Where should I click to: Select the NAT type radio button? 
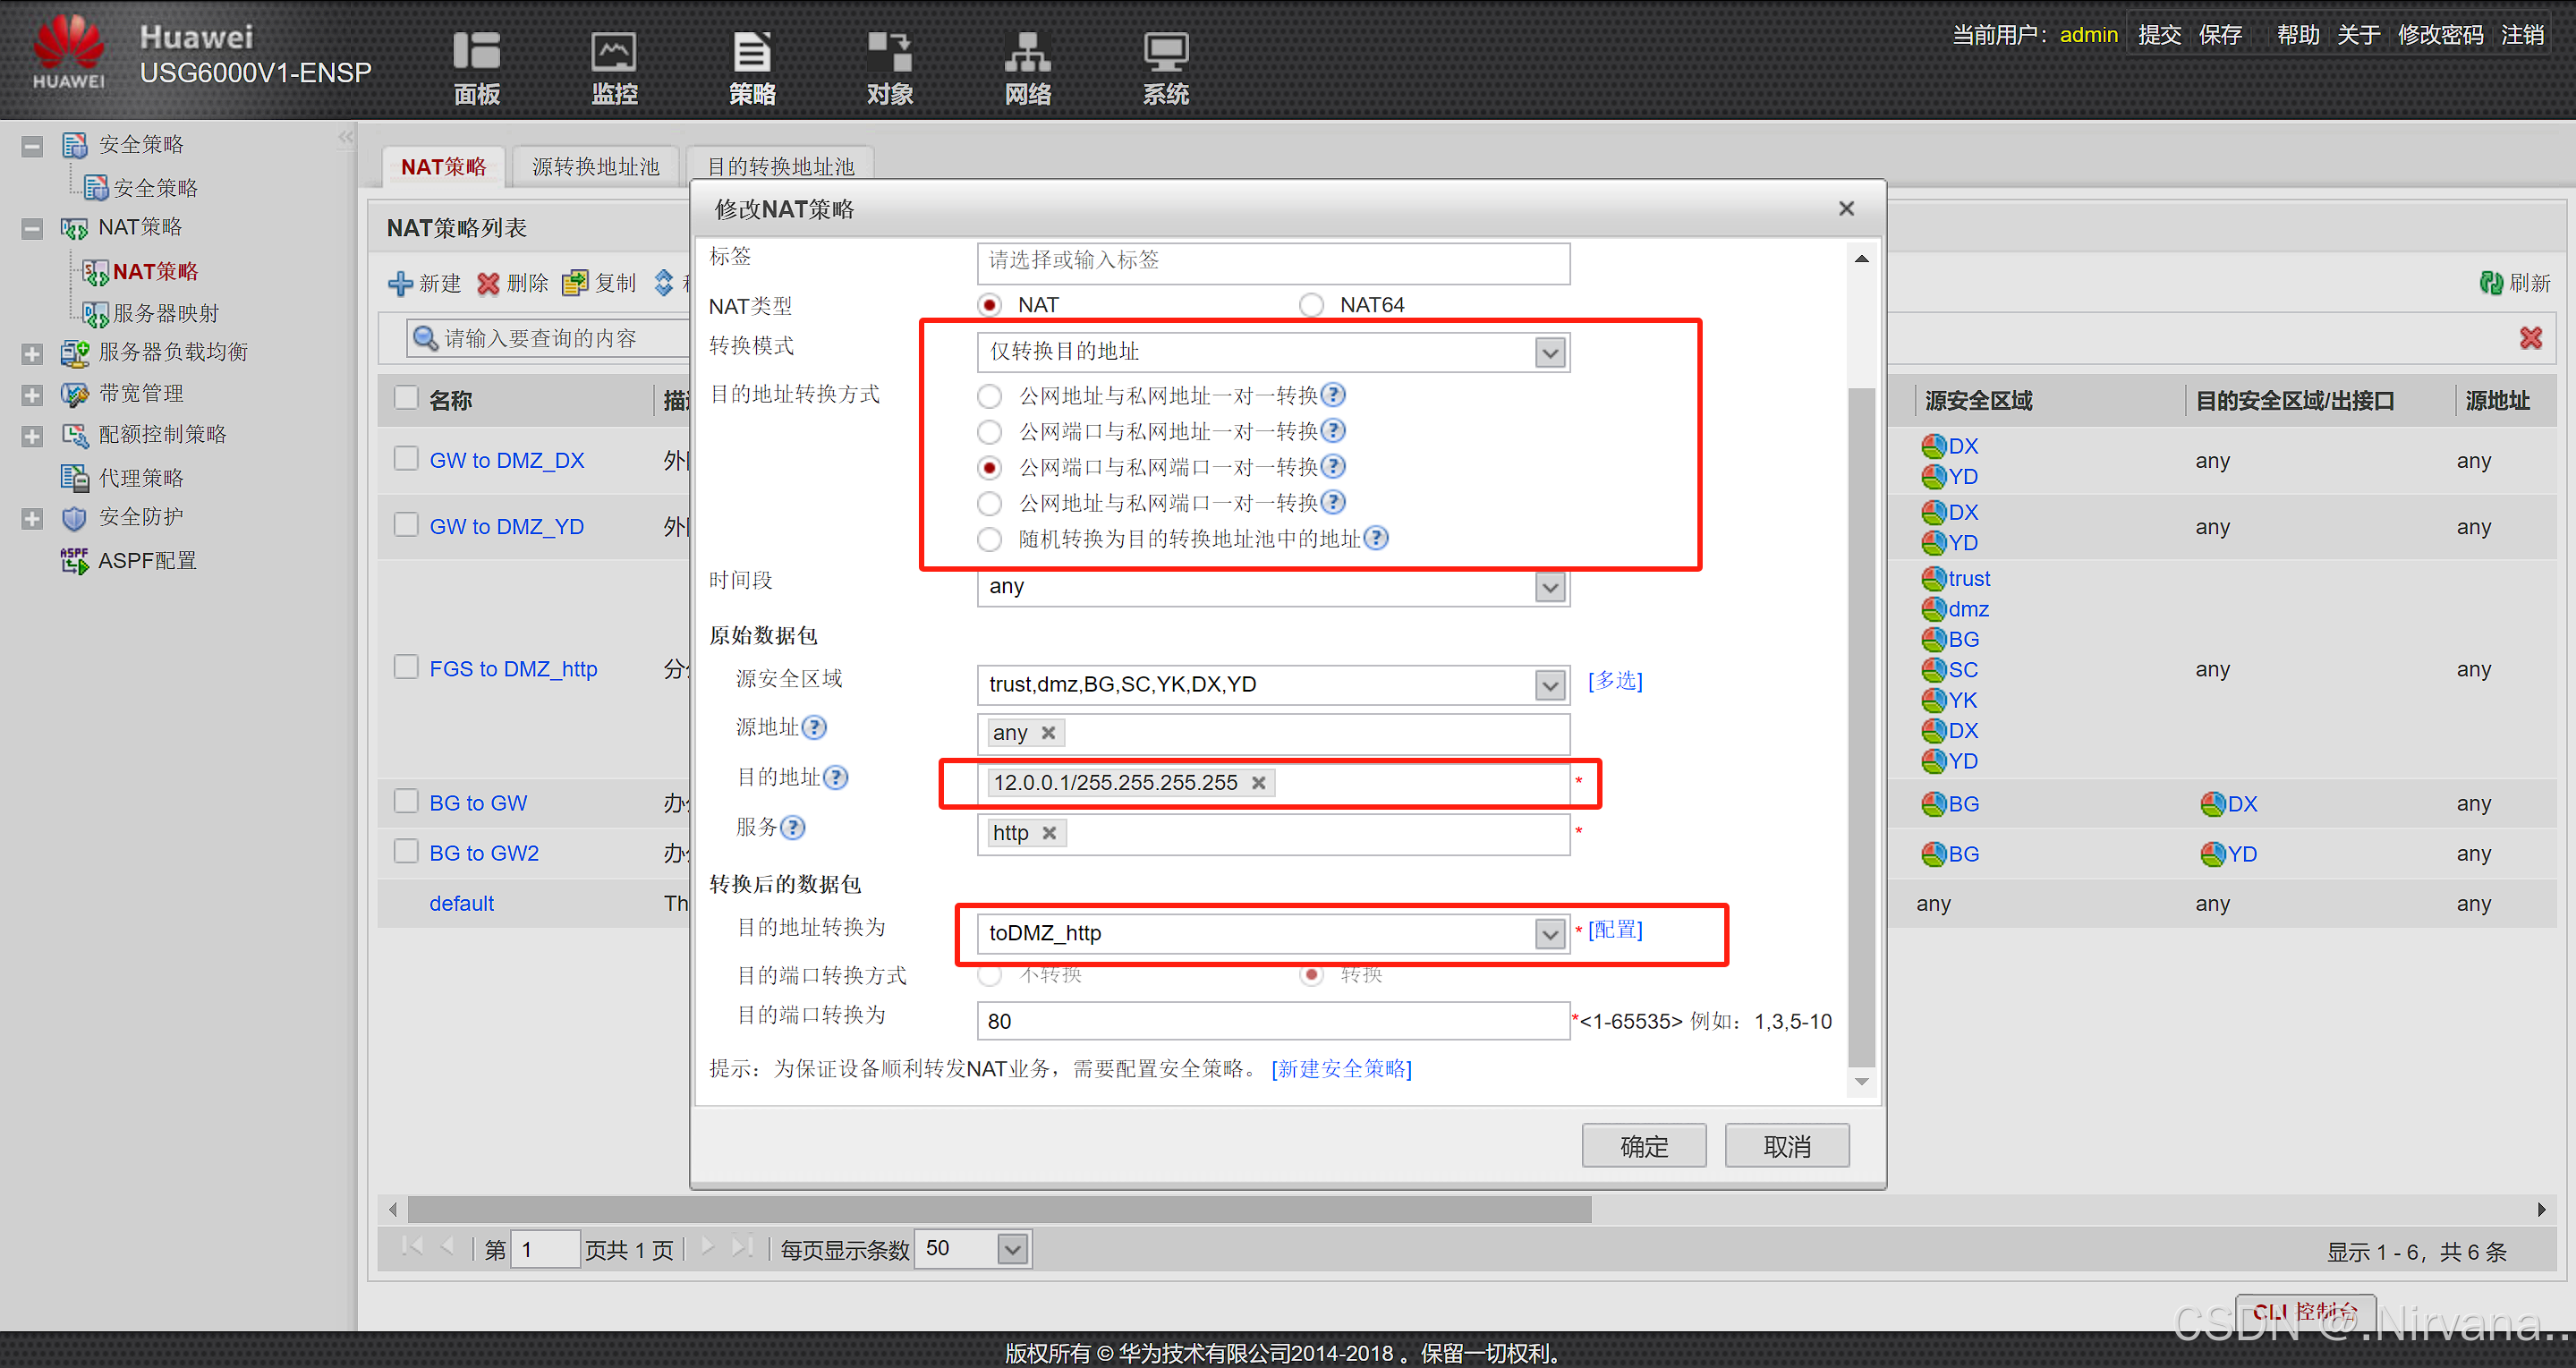point(989,305)
